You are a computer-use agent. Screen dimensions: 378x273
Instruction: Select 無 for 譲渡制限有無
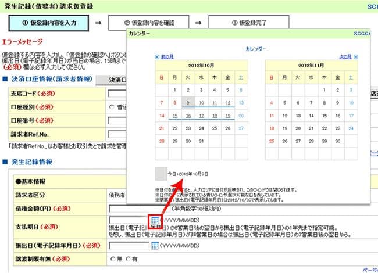coord(112,259)
